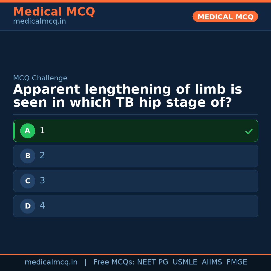Image resolution: width=271 pixels, height=271 pixels.
Task: Select answer option labeled 4
Action: coord(135,206)
